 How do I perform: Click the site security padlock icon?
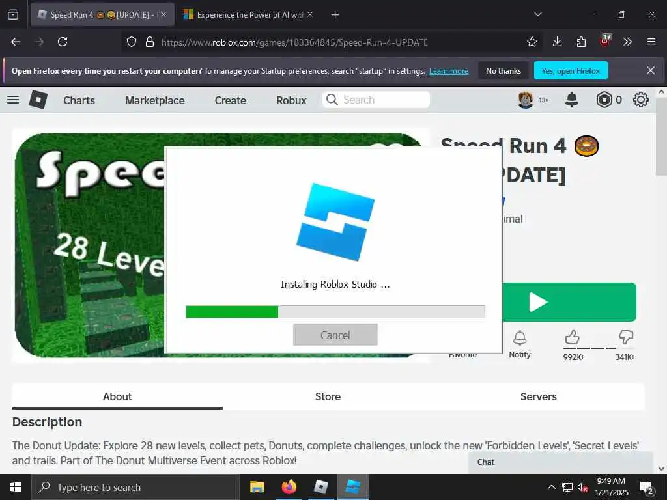point(150,42)
